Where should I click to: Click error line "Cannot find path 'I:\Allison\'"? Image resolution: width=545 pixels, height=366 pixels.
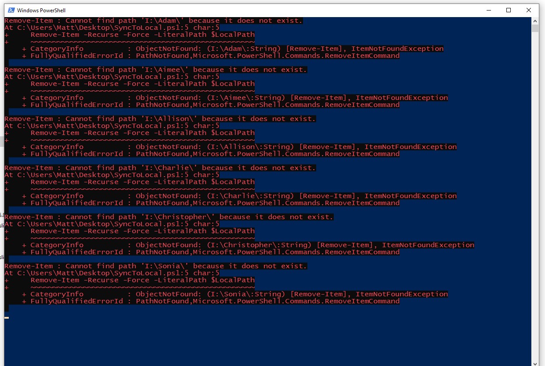pyautogui.click(x=160, y=119)
